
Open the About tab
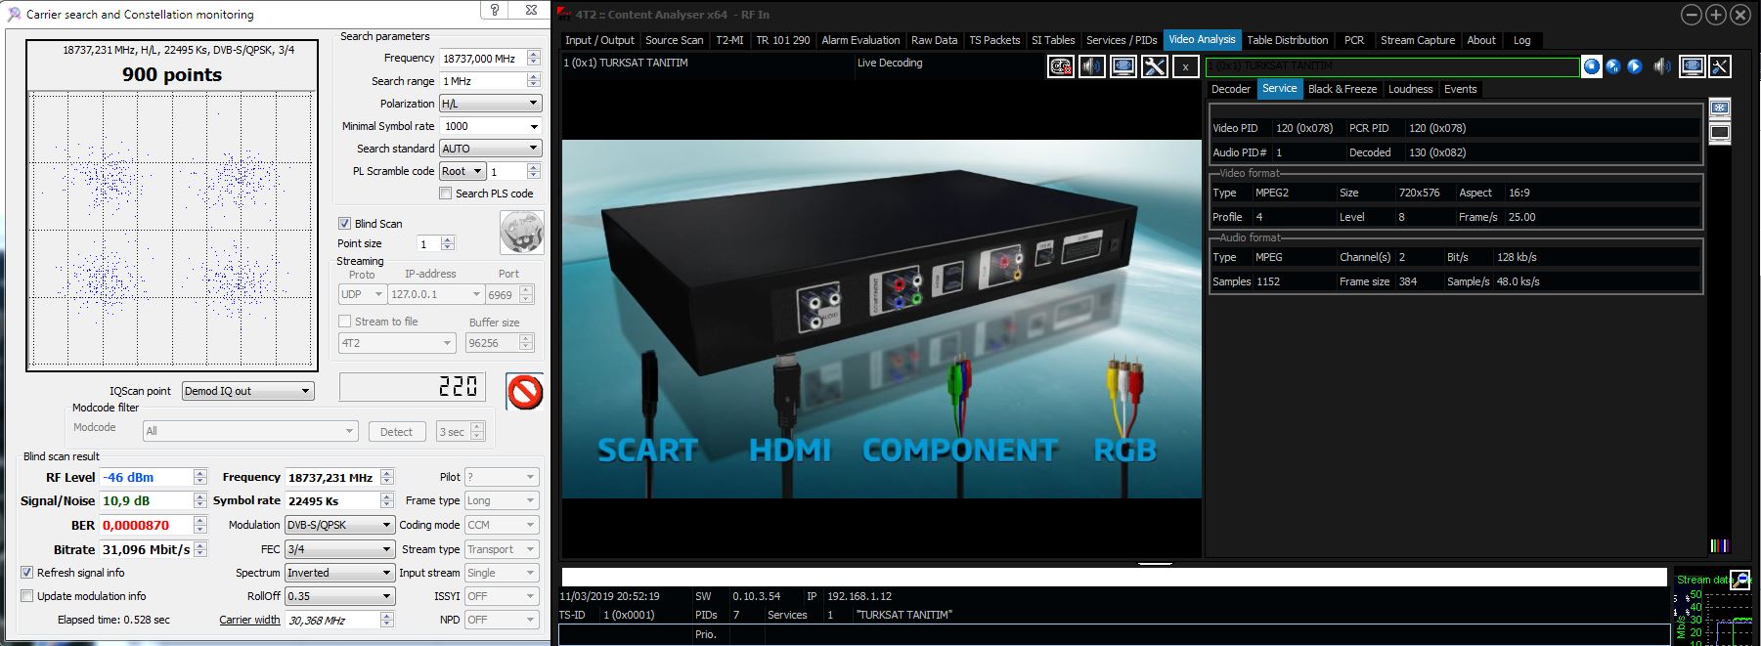(1481, 40)
